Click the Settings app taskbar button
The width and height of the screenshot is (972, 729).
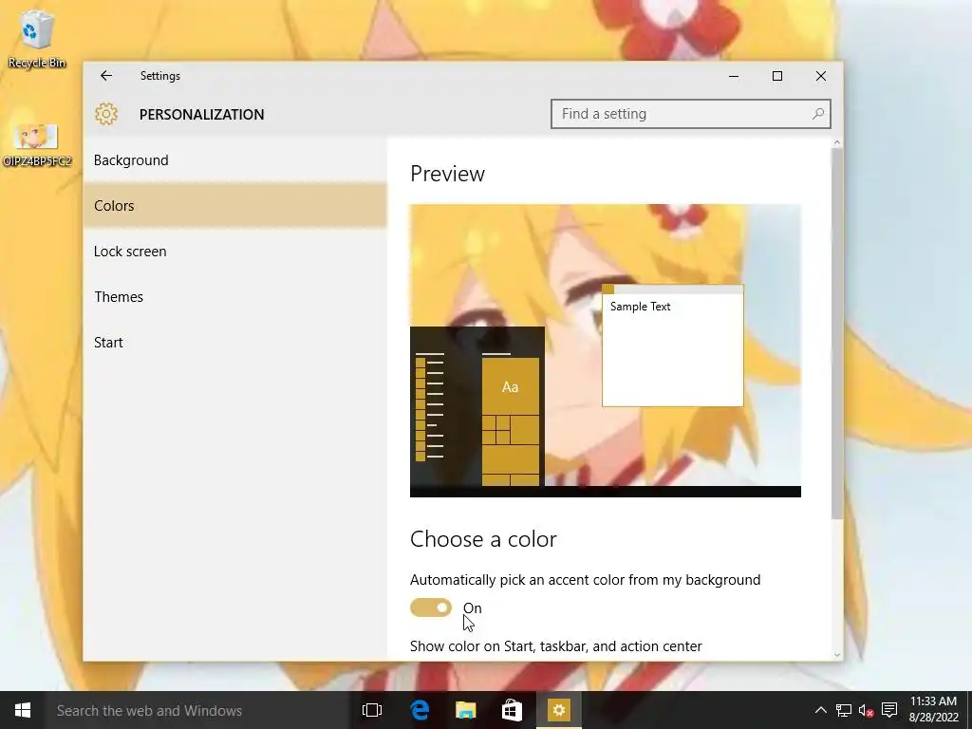(x=558, y=710)
